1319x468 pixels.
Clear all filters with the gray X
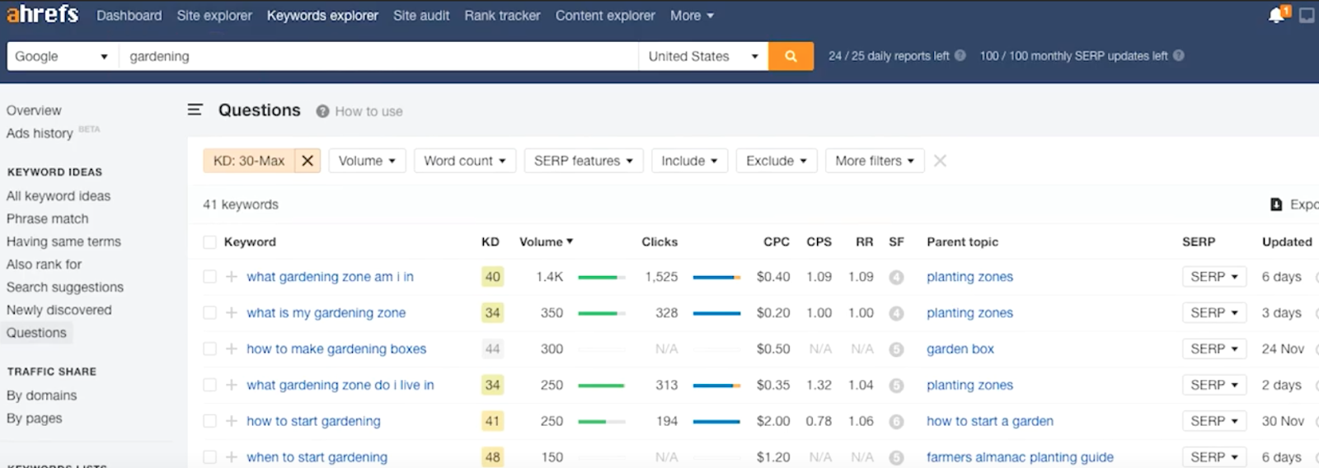point(940,161)
